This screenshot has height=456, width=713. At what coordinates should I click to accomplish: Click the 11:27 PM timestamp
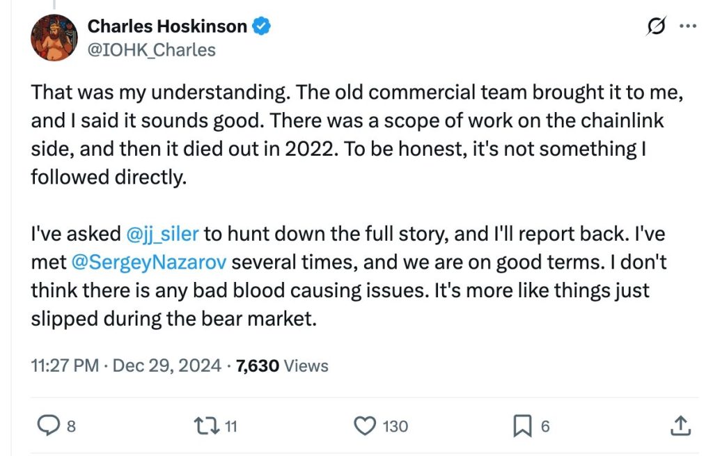coord(65,365)
